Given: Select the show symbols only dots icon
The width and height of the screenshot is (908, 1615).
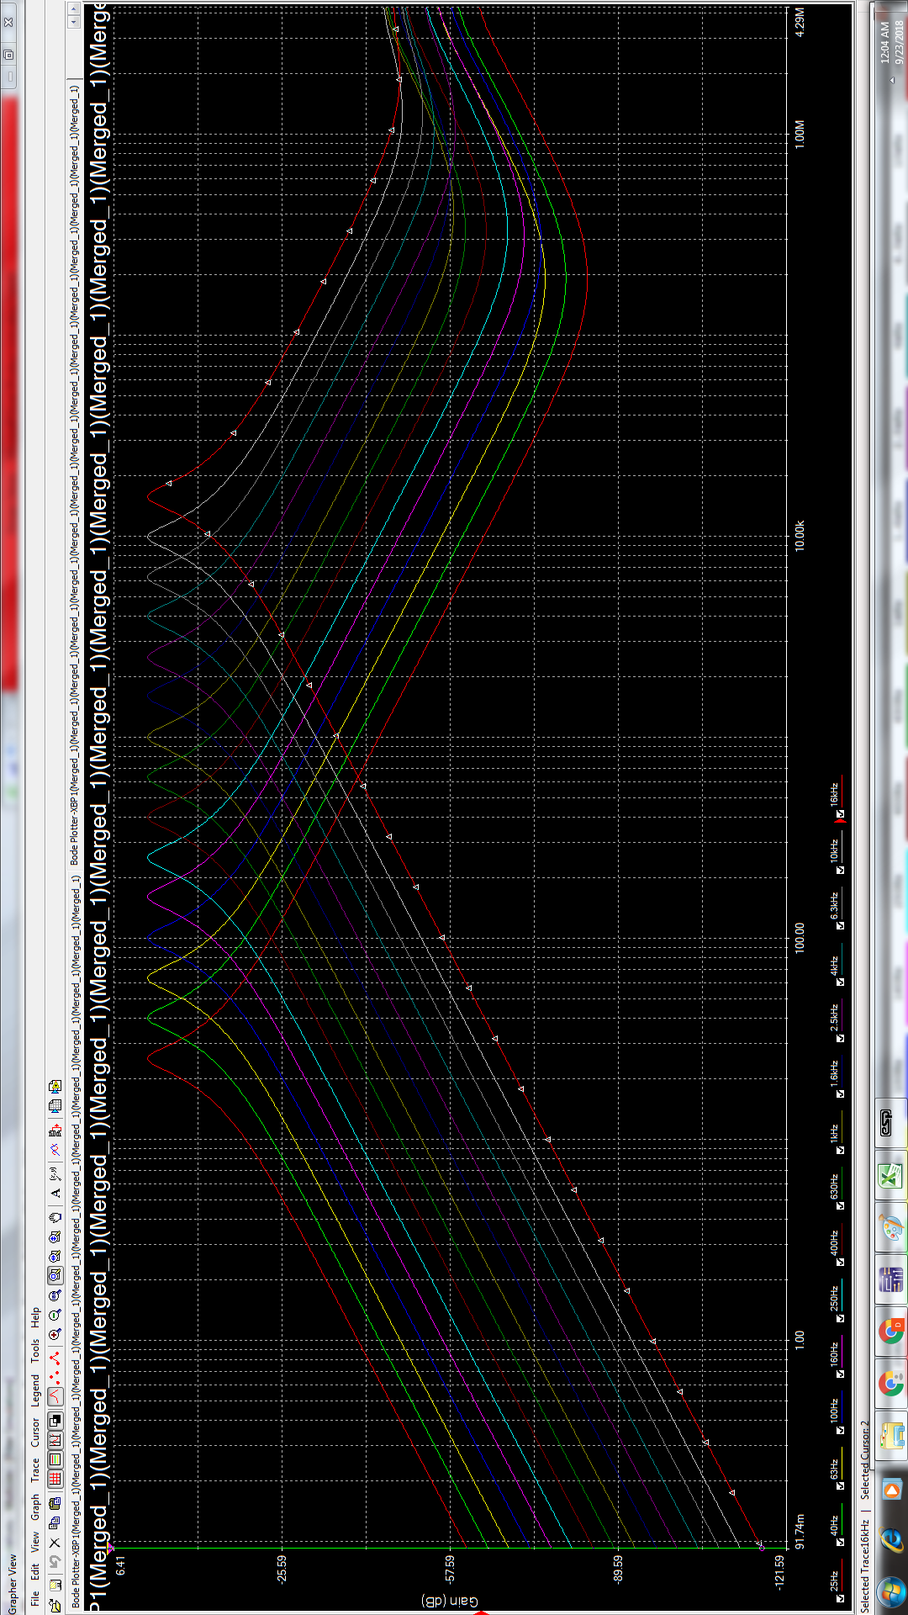Looking at the screenshot, I should [x=55, y=1377].
